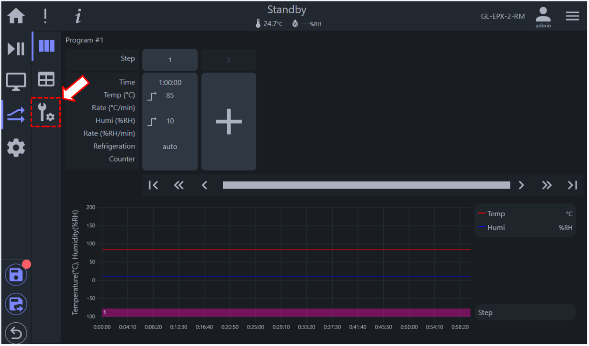Skip back multiple steps double chevron
Screen dimensions: 589x346
tap(179, 185)
